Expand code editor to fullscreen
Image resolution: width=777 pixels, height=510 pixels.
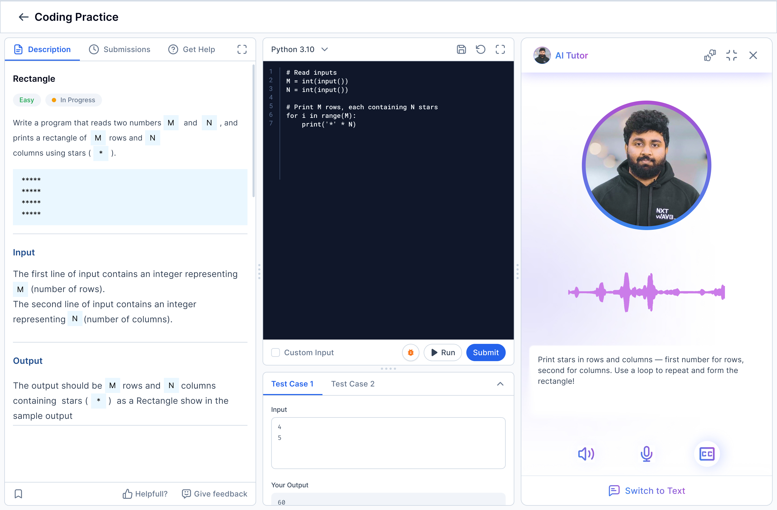coord(500,49)
